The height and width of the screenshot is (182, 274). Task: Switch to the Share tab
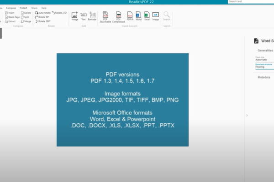pos(34,8)
